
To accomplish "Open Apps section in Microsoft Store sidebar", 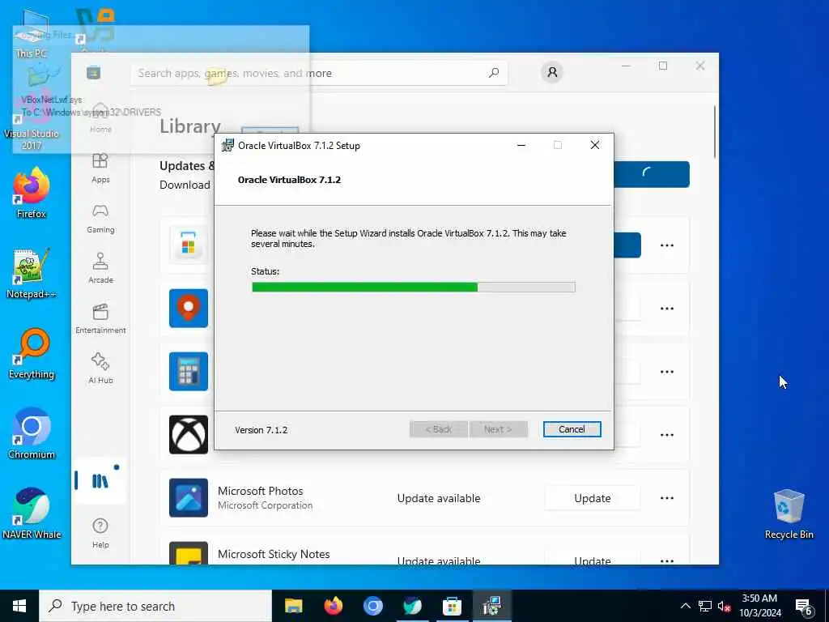I will coord(100,168).
